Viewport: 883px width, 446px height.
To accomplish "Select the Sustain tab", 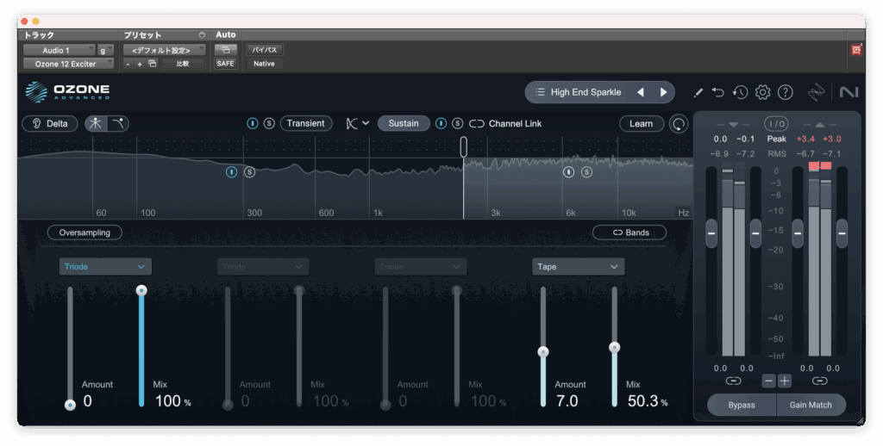I will pos(404,123).
